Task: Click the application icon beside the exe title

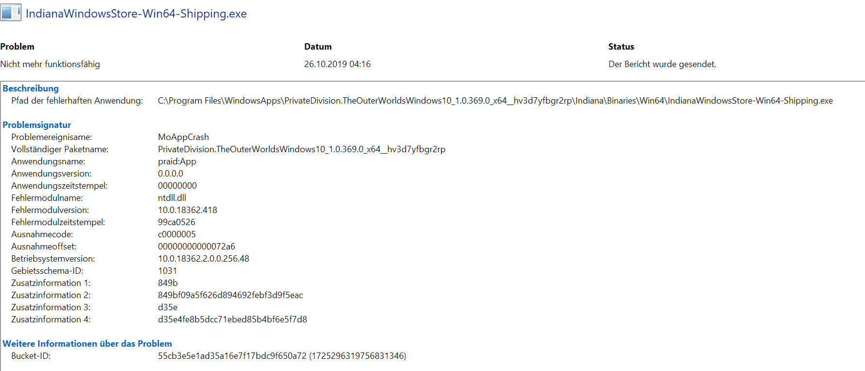Action: click(11, 12)
